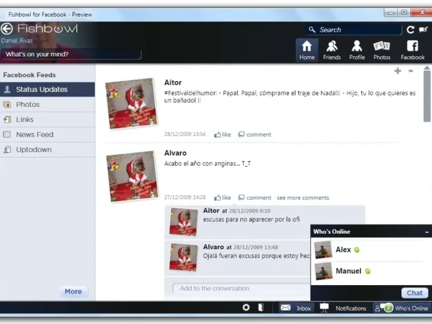Image resolution: width=432 pixels, height=324 pixels.
Task: Open the Photos section in top navigation
Action: 382,50
